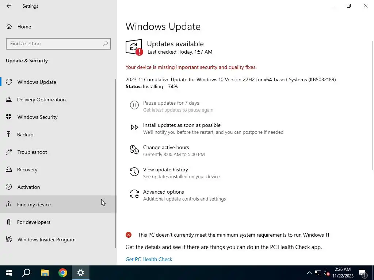Click the sidebar vertical scrollbar
This screenshot has height=280, width=374.
(x=116, y=163)
